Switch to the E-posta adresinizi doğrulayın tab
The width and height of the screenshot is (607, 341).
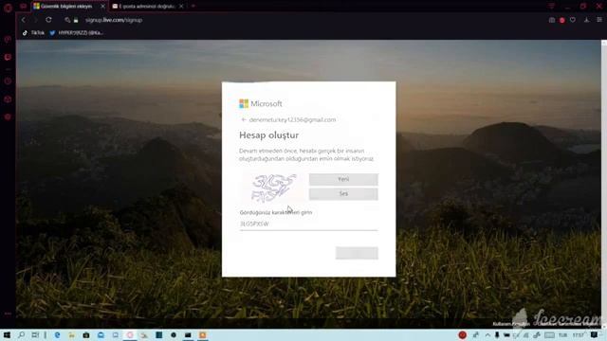(146, 7)
